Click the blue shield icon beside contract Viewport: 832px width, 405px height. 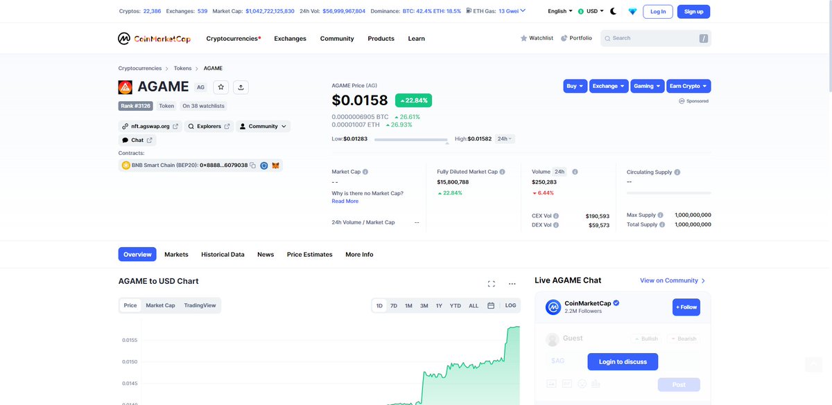coord(264,165)
